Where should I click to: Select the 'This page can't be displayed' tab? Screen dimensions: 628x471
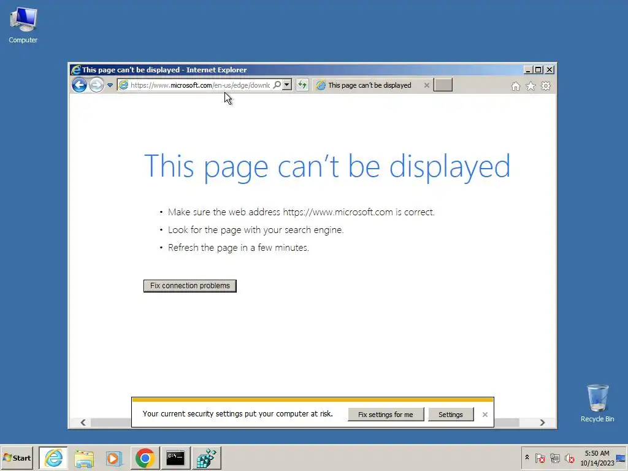369,85
